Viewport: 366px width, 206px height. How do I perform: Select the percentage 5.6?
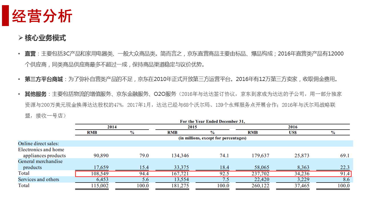(145, 180)
